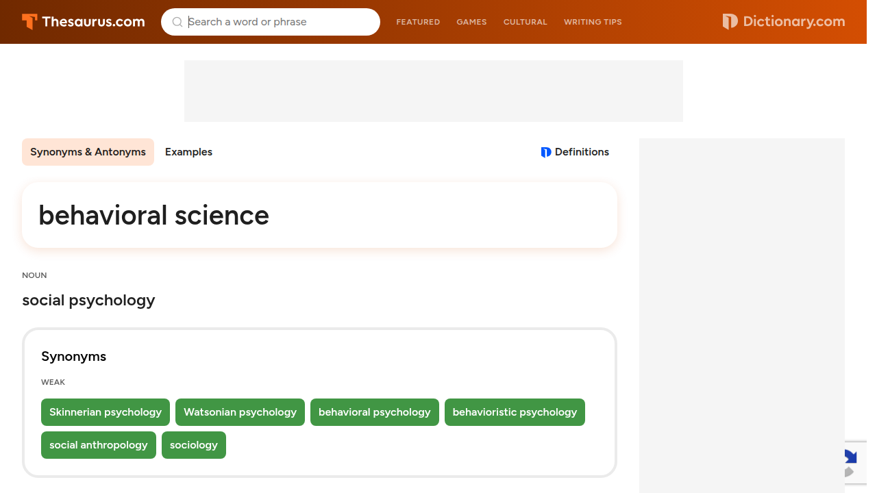Image resolution: width=877 pixels, height=493 pixels.
Task: Click the Synonyms section heading
Action: [x=74, y=357]
